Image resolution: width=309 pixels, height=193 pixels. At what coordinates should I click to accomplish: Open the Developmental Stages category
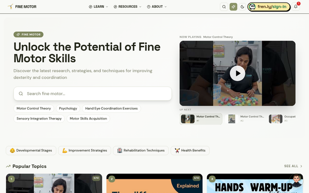[x=31, y=150]
